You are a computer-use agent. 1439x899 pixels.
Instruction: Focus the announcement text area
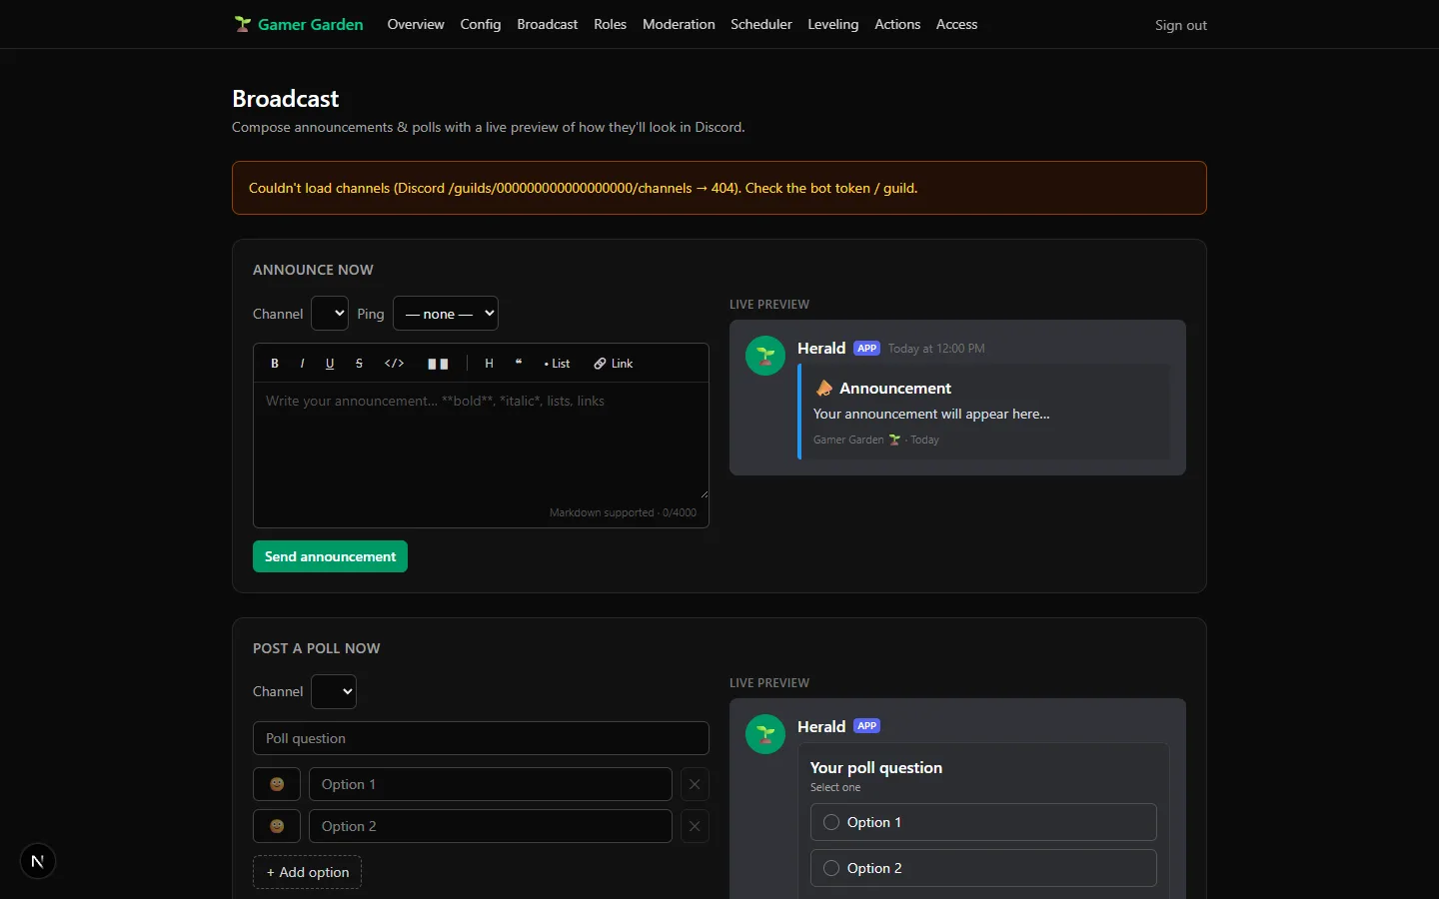pos(481,441)
